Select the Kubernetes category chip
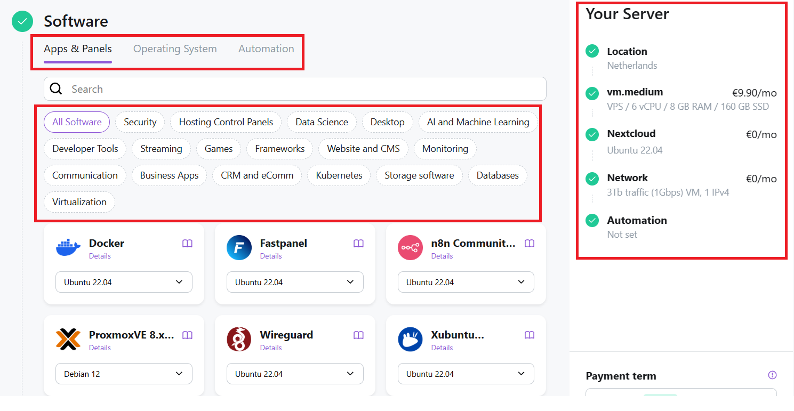 click(339, 175)
